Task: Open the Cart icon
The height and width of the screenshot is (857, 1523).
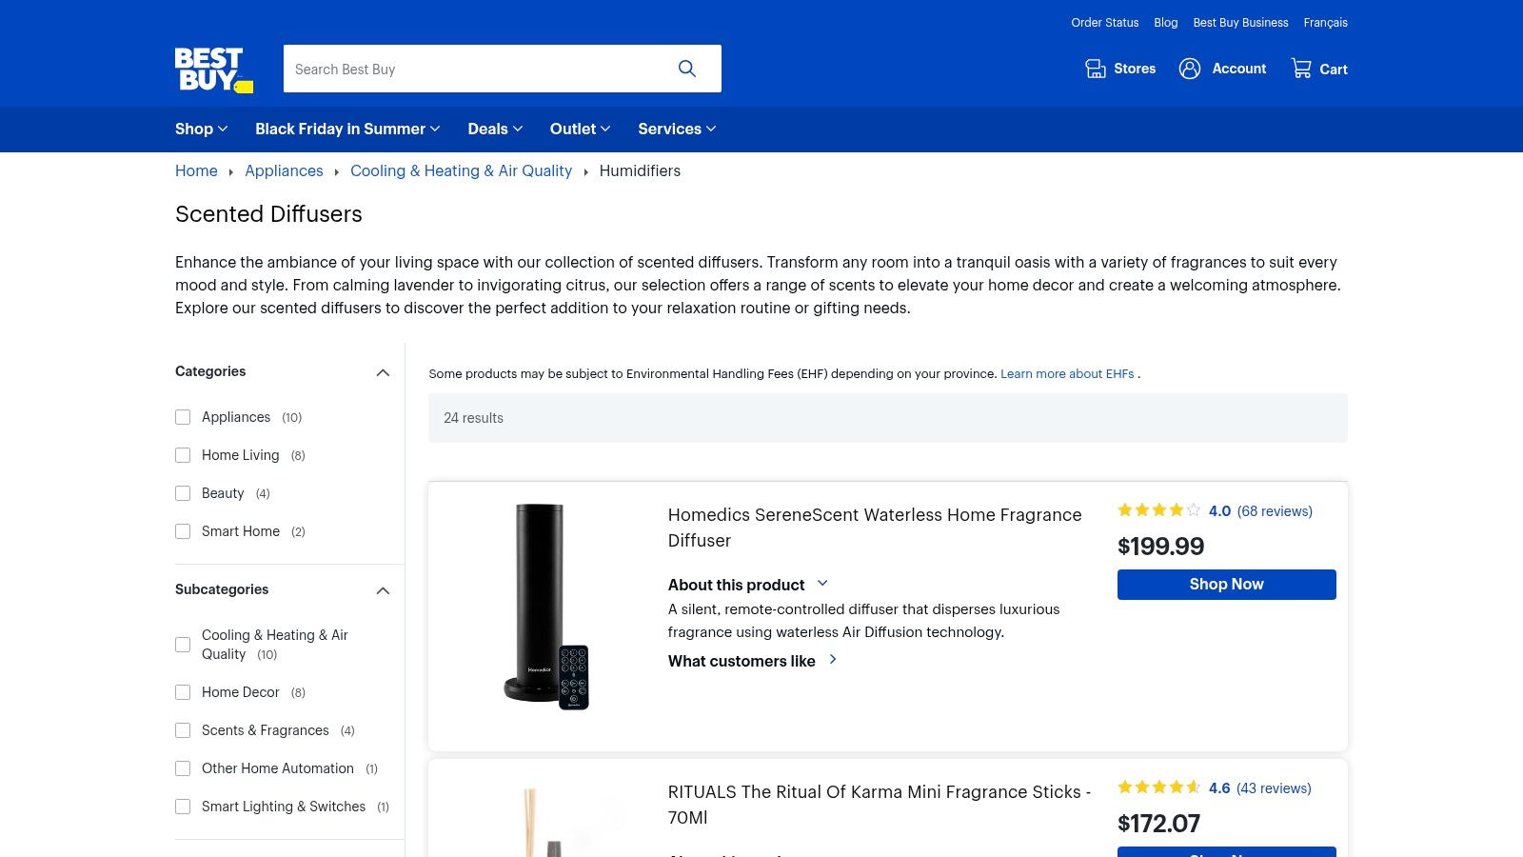Action: pyautogui.click(x=1301, y=69)
